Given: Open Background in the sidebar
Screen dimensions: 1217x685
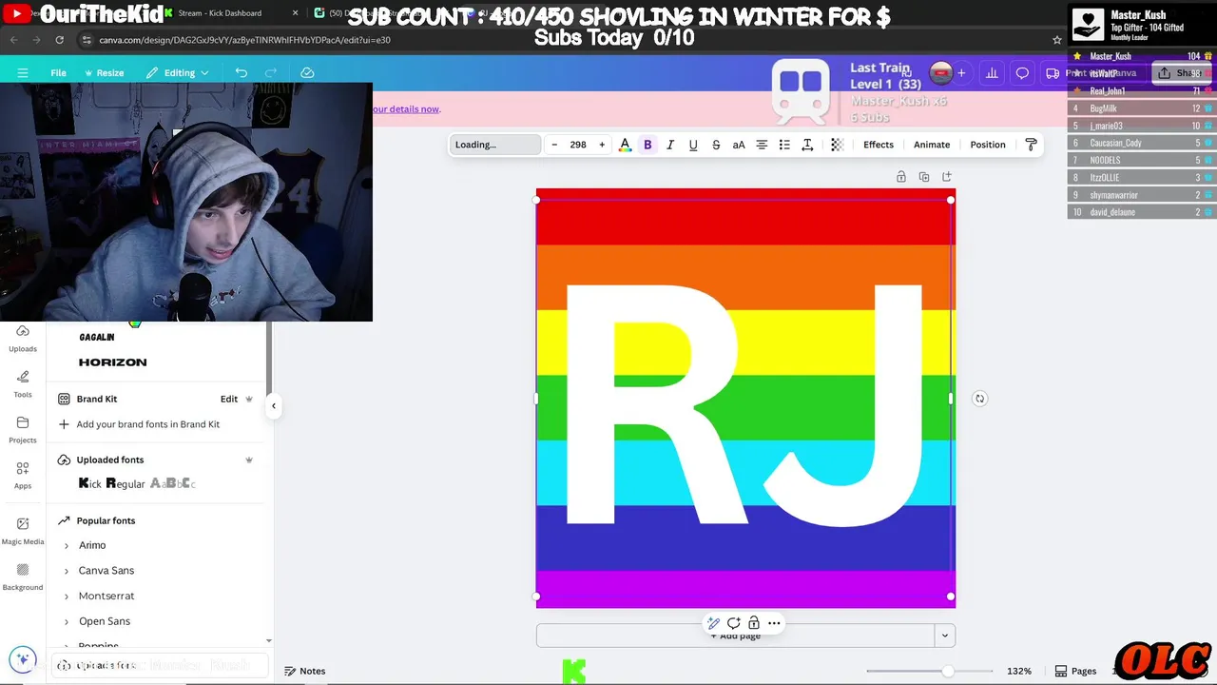Looking at the screenshot, I should pyautogui.click(x=23, y=577).
